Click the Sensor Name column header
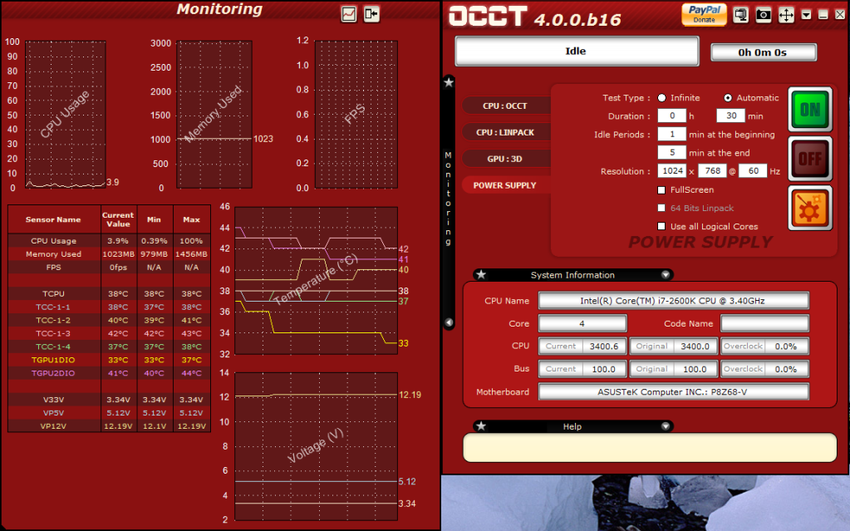The height and width of the screenshot is (531, 850). (54, 219)
